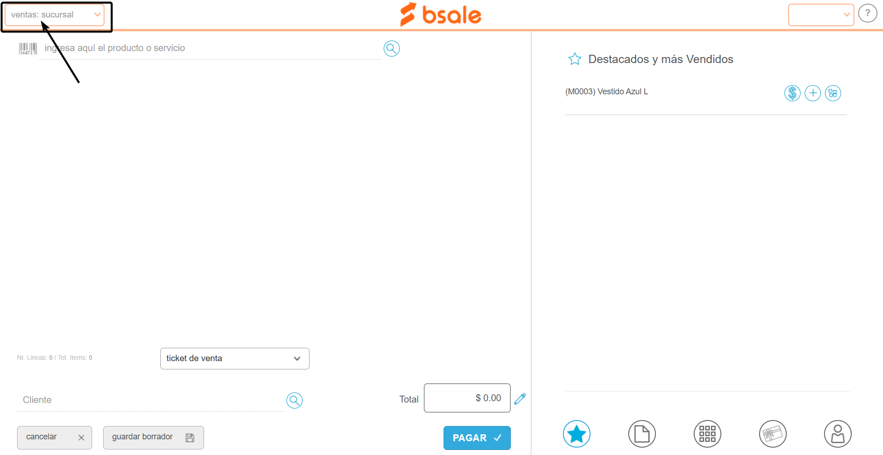Expand the empty top-right dropdown
Viewport: 883px width, 455px height.
point(821,15)
